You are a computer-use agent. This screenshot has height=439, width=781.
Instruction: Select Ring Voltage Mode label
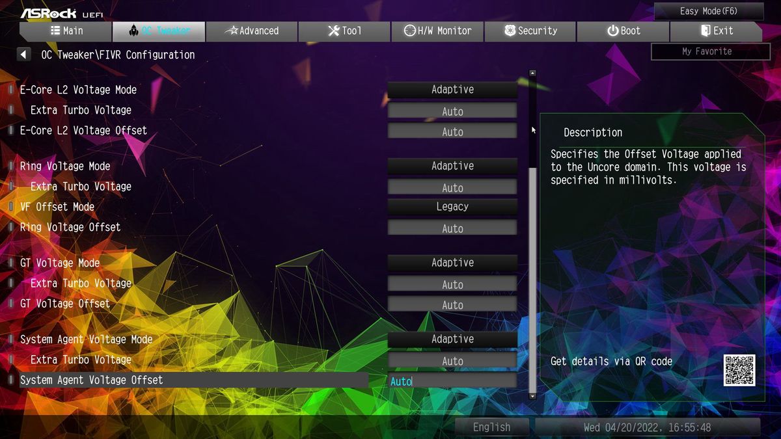(x=65, y=166)
